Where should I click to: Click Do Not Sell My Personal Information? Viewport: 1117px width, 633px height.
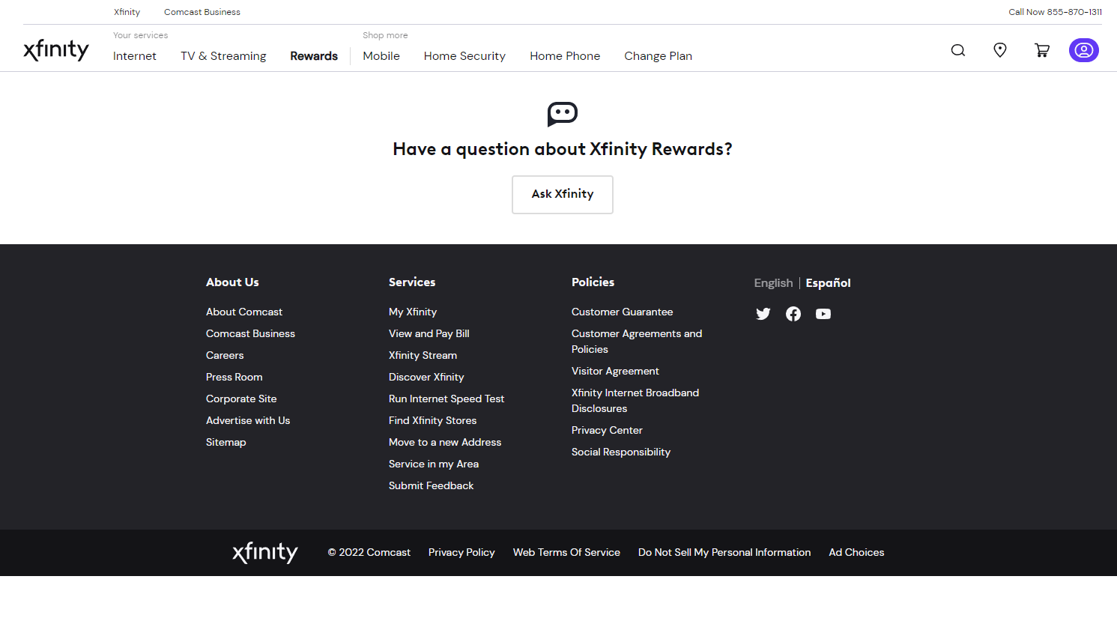pyautogui.click(x=724, y=553)
